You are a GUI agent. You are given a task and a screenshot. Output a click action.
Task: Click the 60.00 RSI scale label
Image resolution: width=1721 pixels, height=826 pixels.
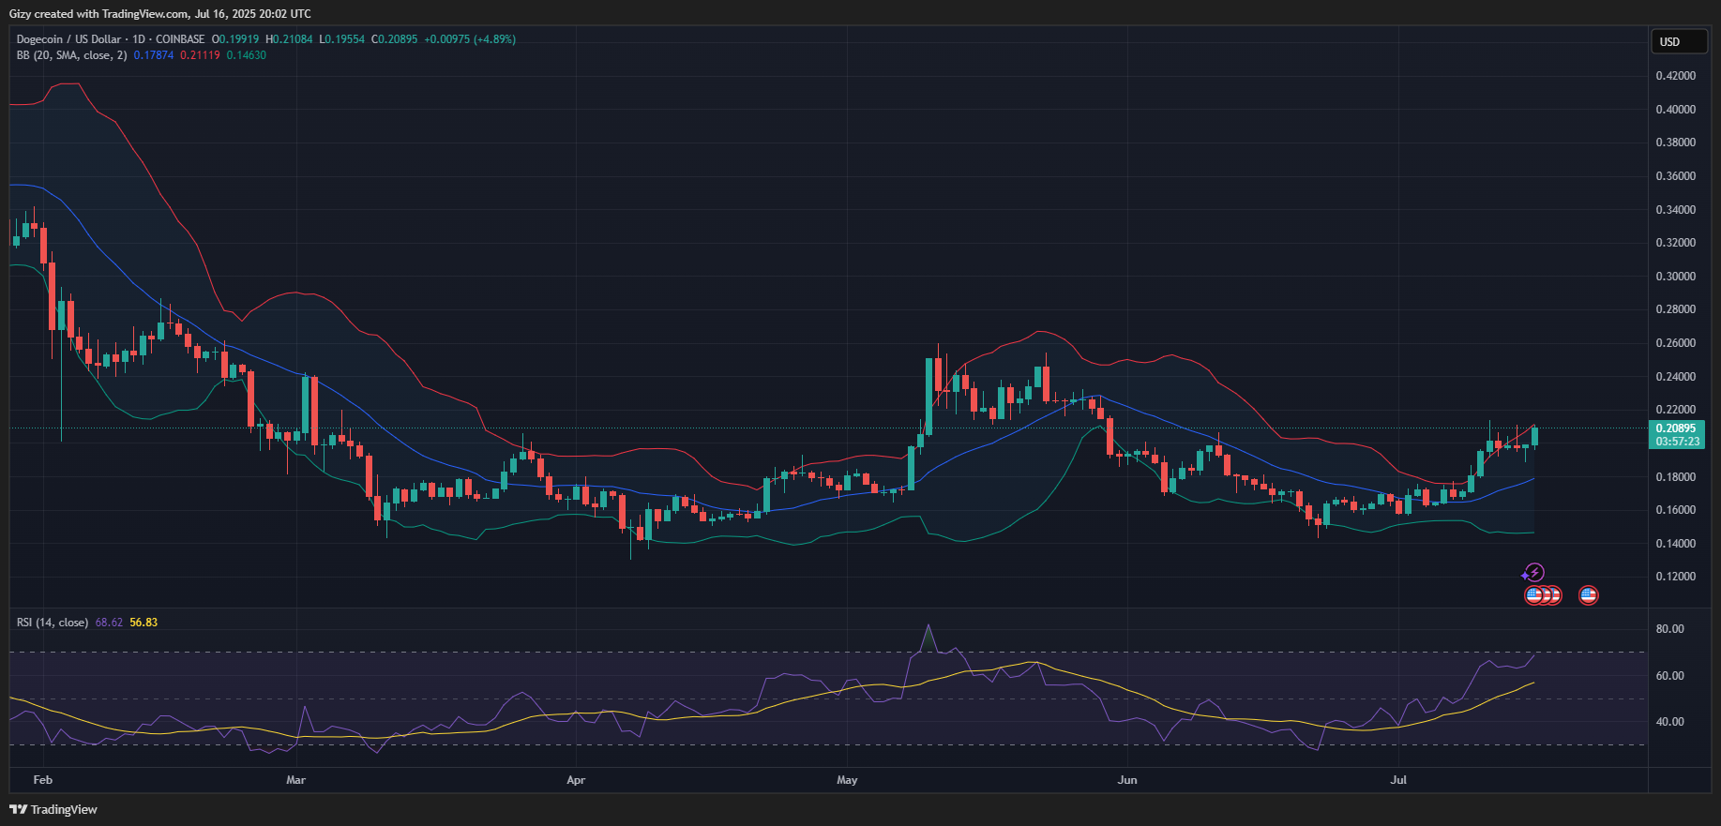[x=1670, y=676]
